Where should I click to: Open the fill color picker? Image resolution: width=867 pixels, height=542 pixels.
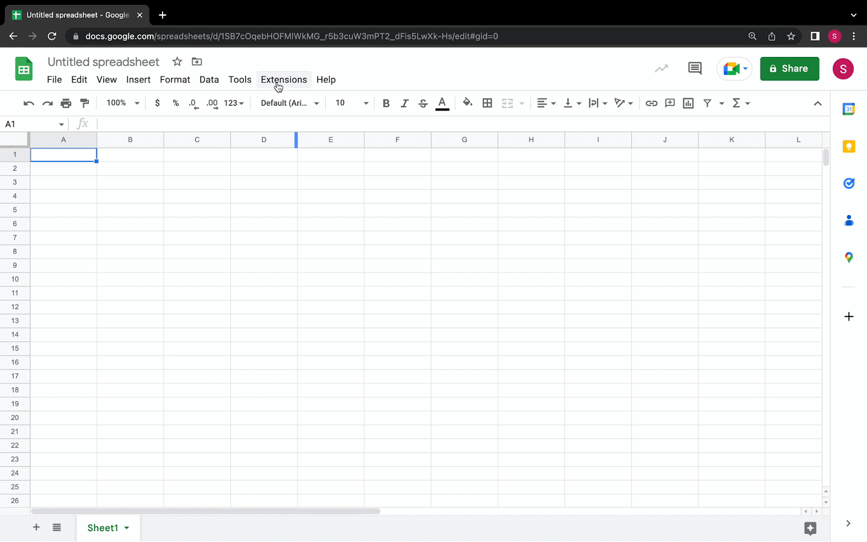coord(468,103)
